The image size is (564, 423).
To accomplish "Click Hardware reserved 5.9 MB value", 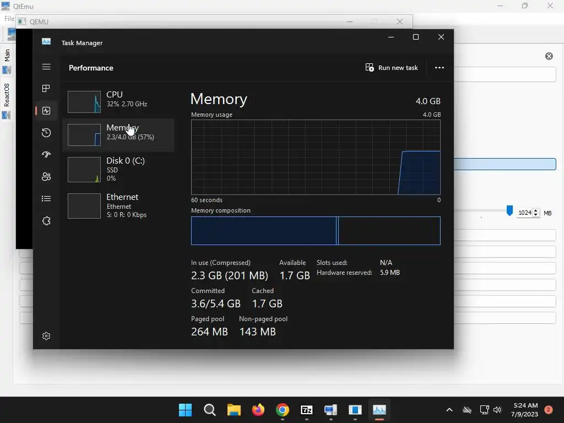I will click(x=389, y=273).
